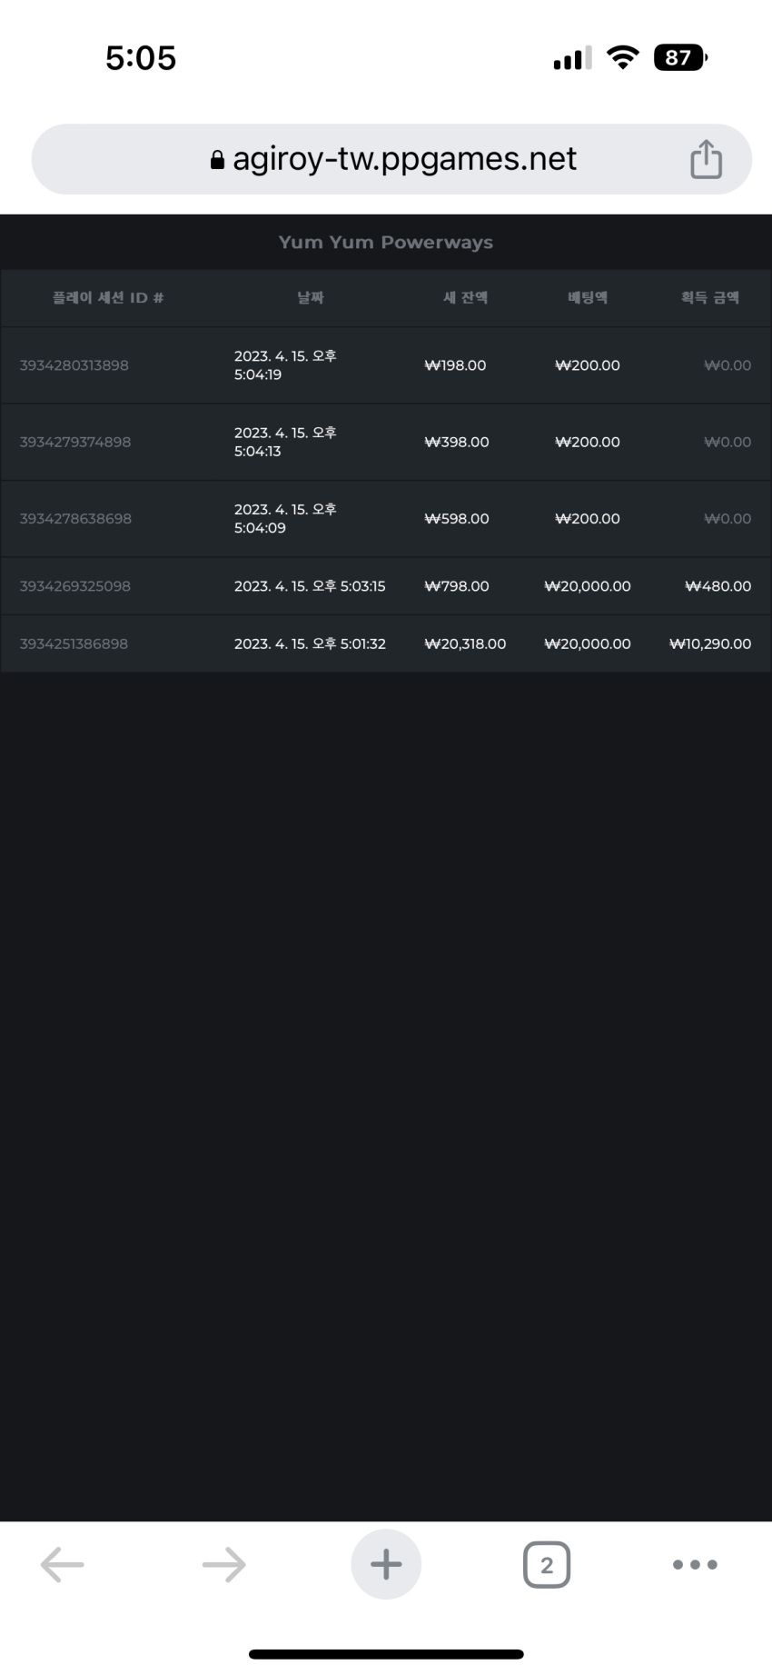Tap the padlock icon in URL bar
This screenshot has width=772, height=1675.
click(x=217, y=160)
